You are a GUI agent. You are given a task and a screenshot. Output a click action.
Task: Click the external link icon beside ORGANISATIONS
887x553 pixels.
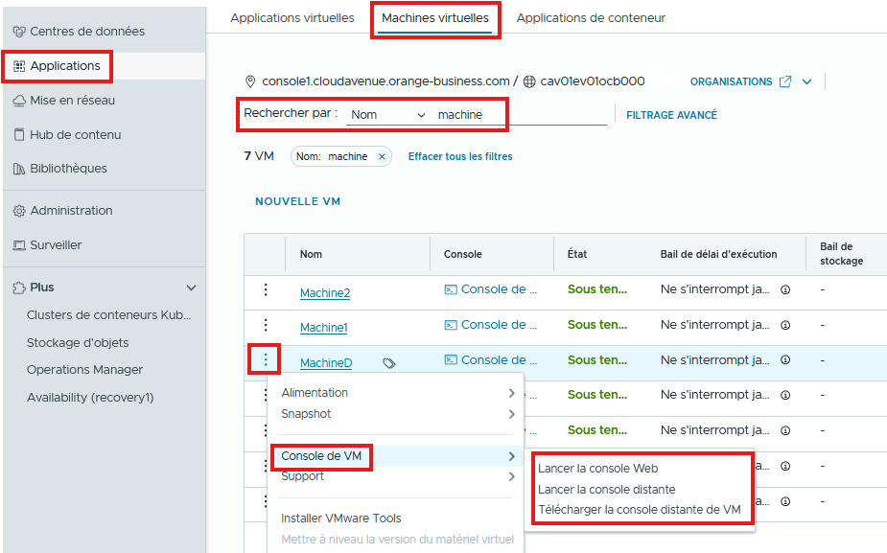point(785,82)
